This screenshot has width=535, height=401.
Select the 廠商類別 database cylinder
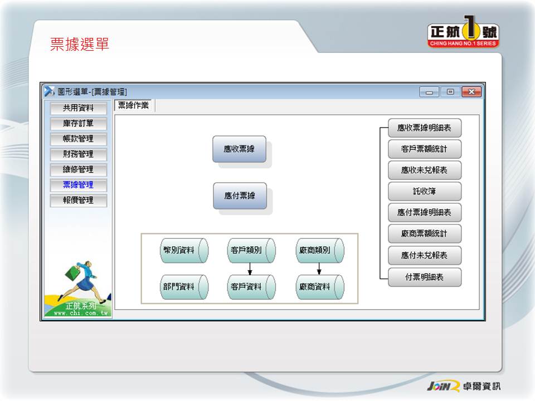pos(319,251)
